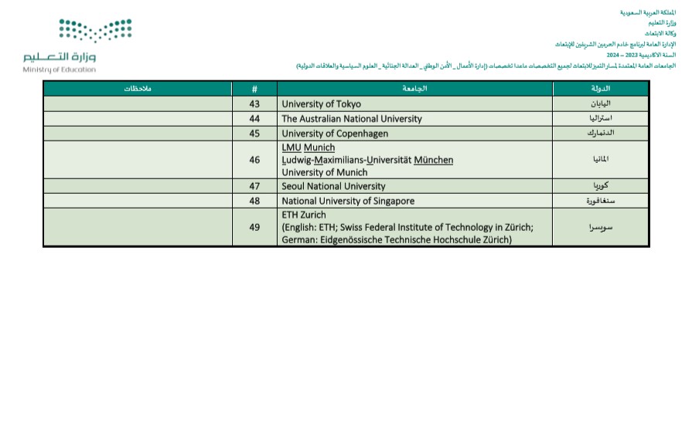Screen dimensions: 699x437
Task: Click header line 'المملكة العربية السعودية'
Action: click(x=648, y=12)
